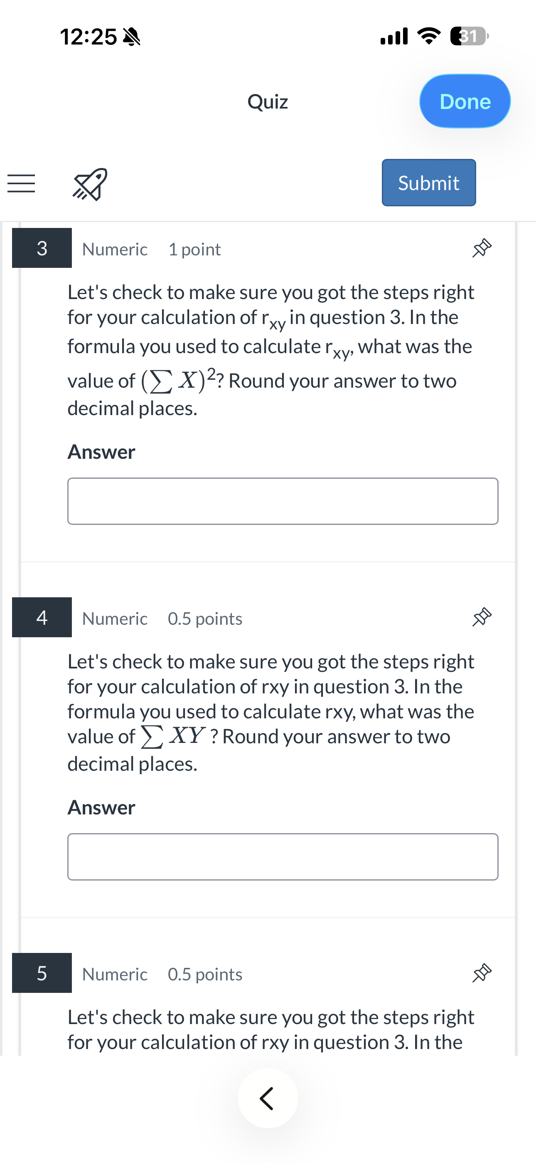Tap the status bar clock showing 12:25
Viewport: 536px width, 1163px height.
[x=89, y=37]
